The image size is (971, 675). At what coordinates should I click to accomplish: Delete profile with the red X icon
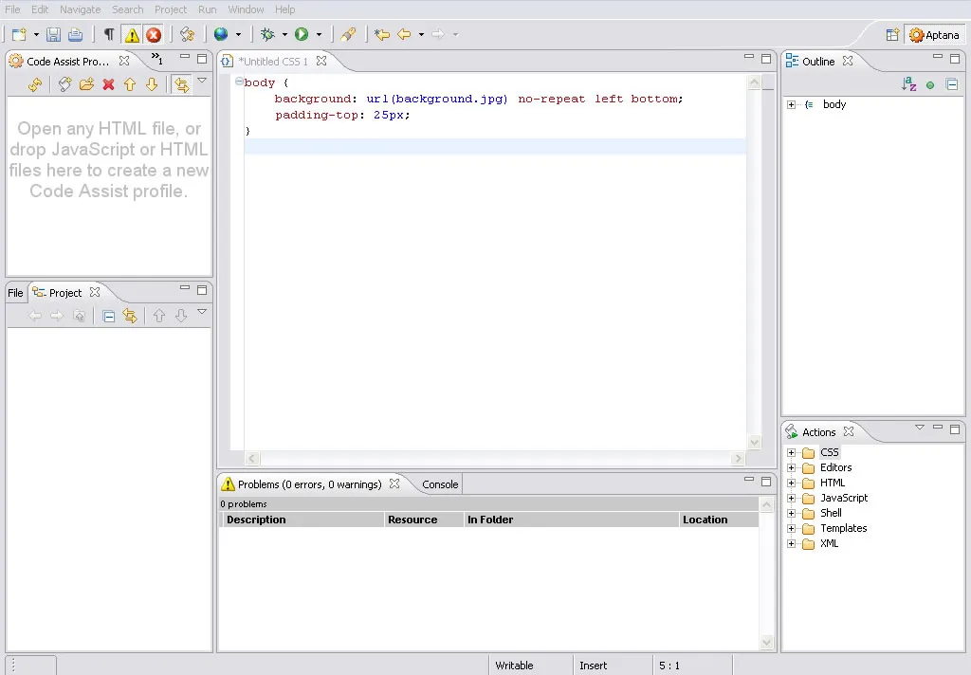107,83
